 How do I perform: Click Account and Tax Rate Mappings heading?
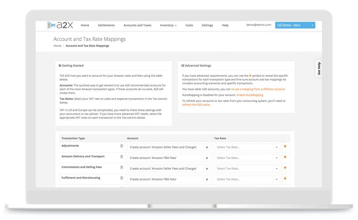(x=89, y=39)
